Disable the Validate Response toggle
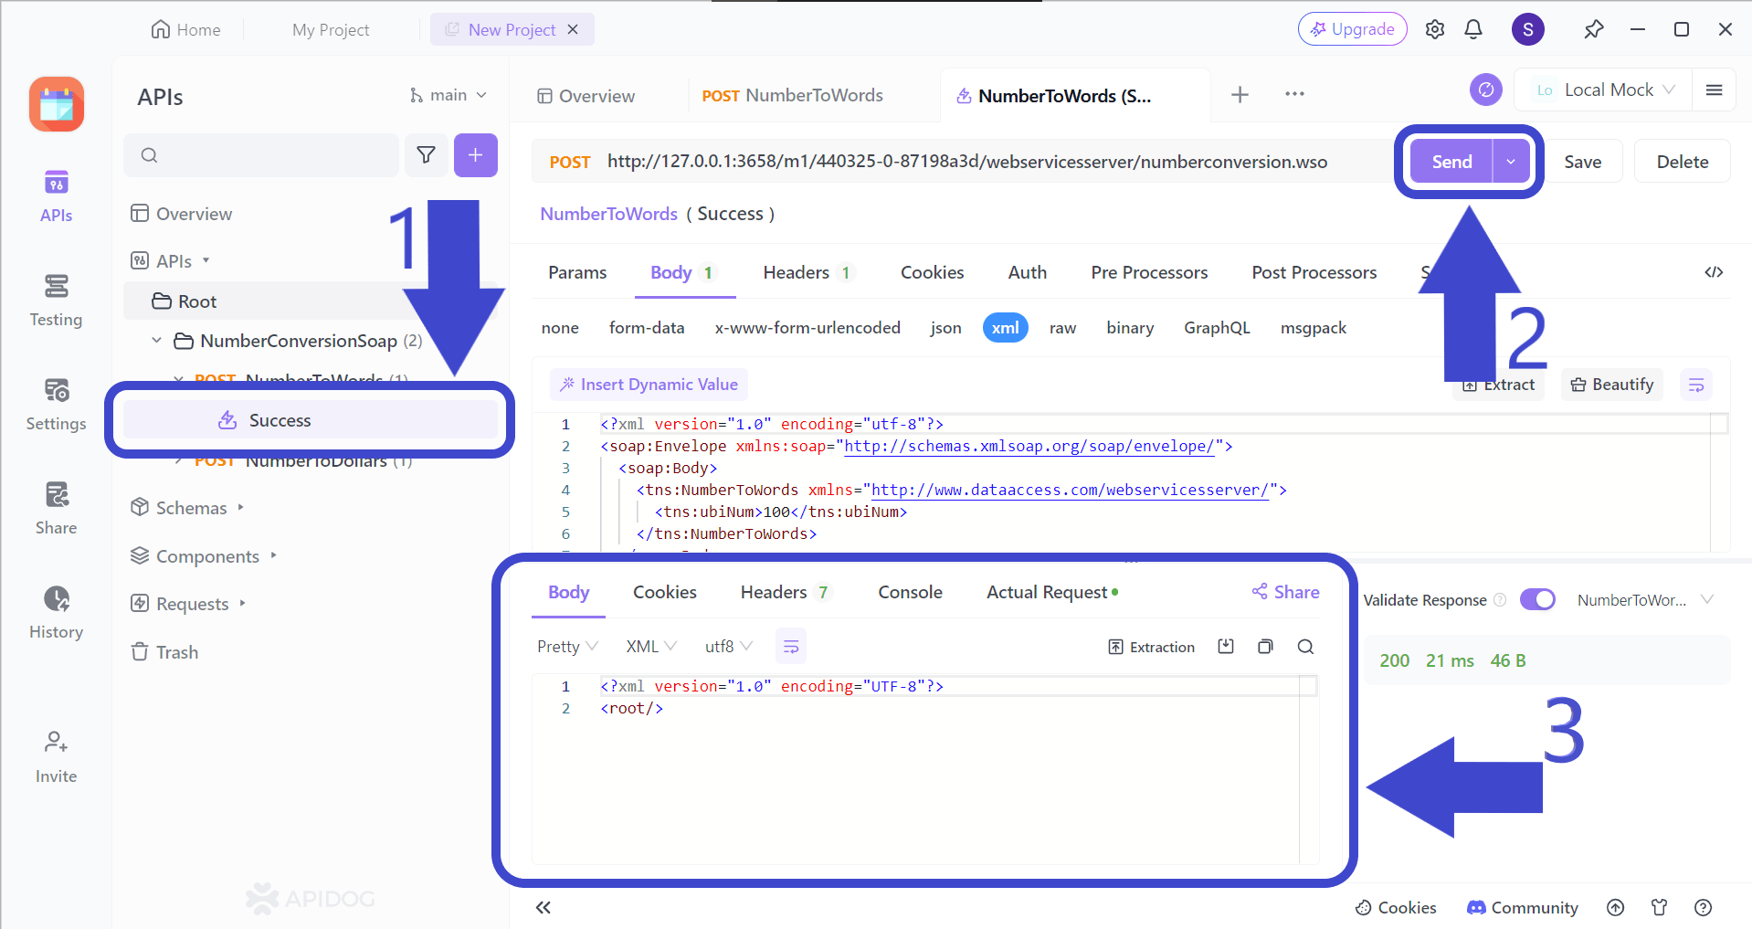The width and height of the screenshot is (1752, 929). click(x=1537, y=599)
